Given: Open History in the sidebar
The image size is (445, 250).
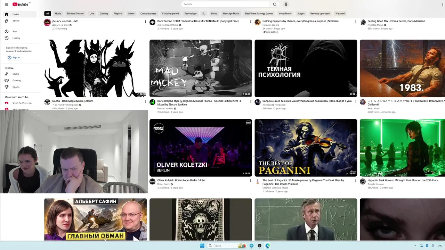Looking at the screenshot, I should click(x=20, y=38).
